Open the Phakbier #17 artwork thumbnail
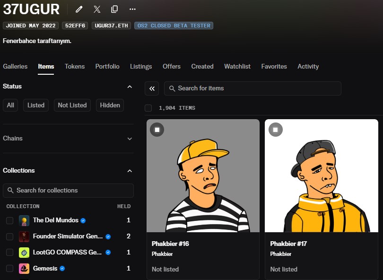 (x=322, y=175)
